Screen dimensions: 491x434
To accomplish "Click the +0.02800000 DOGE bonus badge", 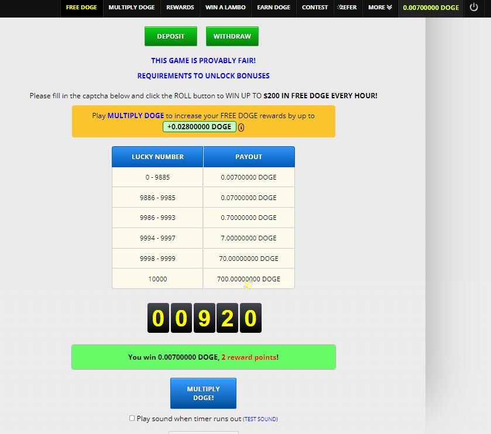I will (x=199, y=127).
